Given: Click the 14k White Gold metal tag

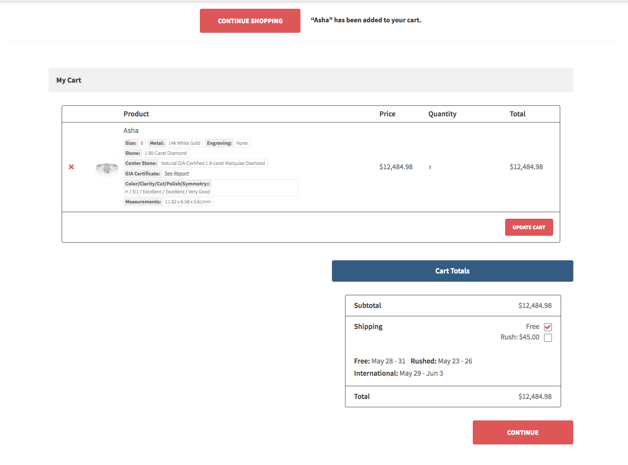Looking at the screenshot, I should point(184,143).
